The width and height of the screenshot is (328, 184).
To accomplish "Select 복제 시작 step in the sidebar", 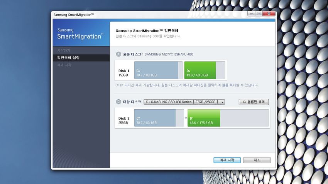I will click(64, 65).
